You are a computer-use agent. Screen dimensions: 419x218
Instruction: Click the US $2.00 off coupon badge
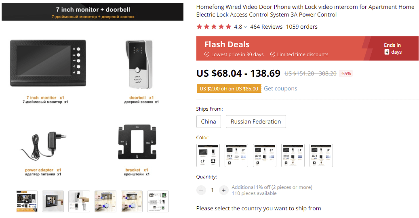[x=229, y=89]
